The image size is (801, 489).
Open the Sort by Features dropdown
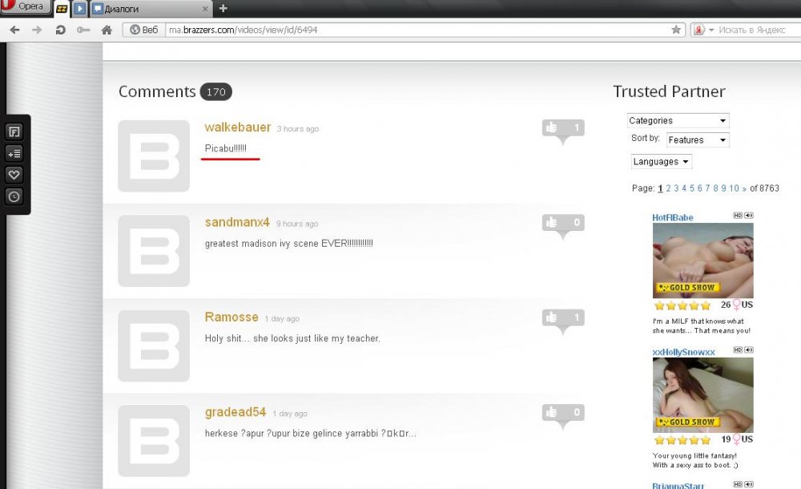tap(698, 139)
